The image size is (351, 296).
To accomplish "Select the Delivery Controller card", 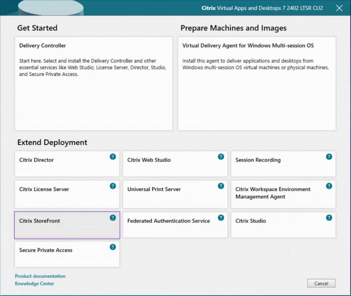I will click(x=93, y=84).
